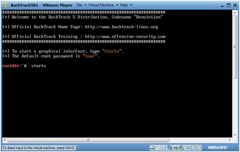The height and width of the screenshot is (152, 240).
Task: Close the BackTrack5R1 VMware Player window
Action: 235,5
